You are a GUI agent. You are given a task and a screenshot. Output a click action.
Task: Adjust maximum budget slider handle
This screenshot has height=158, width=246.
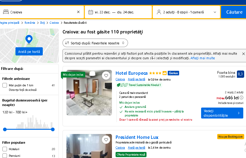click(53, 129)
